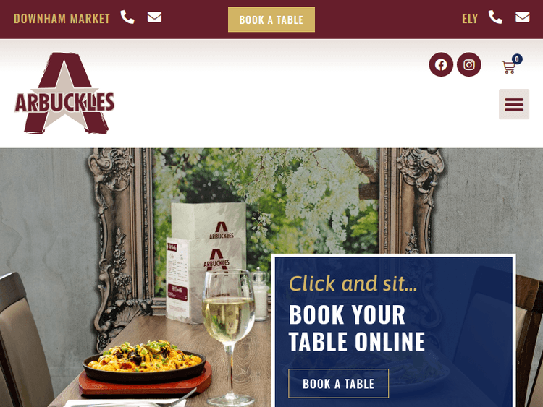Select the Ely location label
Viewport: 543px width, 407px height.
coord(470,19)
